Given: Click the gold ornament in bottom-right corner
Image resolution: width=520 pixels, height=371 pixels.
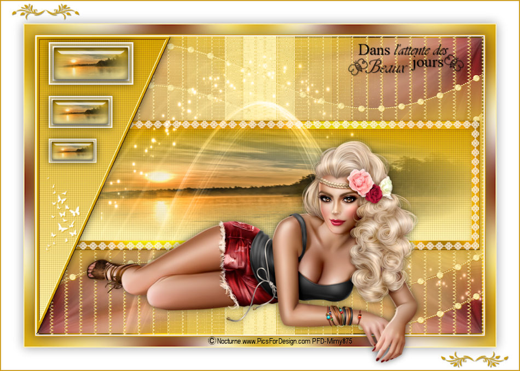Looking at the screenshot, I should pyautogui.click(x=474, y=359).
